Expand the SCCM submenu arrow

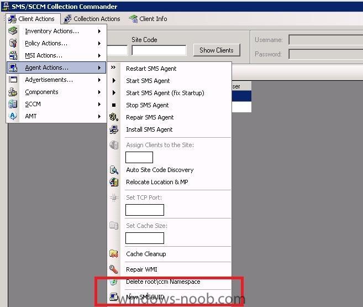pyautogui.click(x=99, y=104)
